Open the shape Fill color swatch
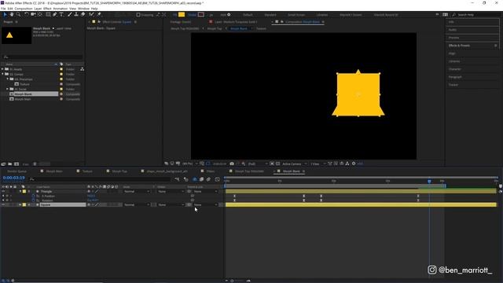 click(182, 14)
